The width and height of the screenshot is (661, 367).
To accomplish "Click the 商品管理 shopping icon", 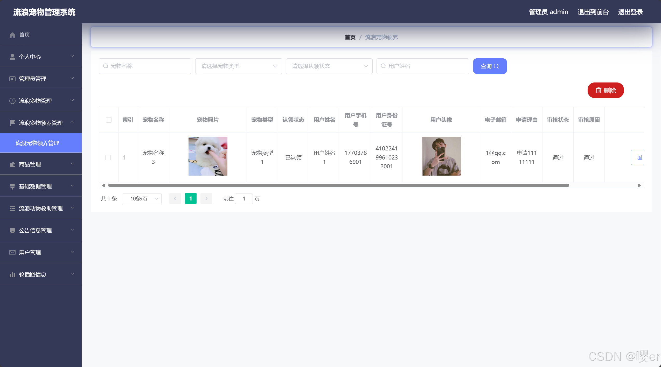I will point(12,164).
